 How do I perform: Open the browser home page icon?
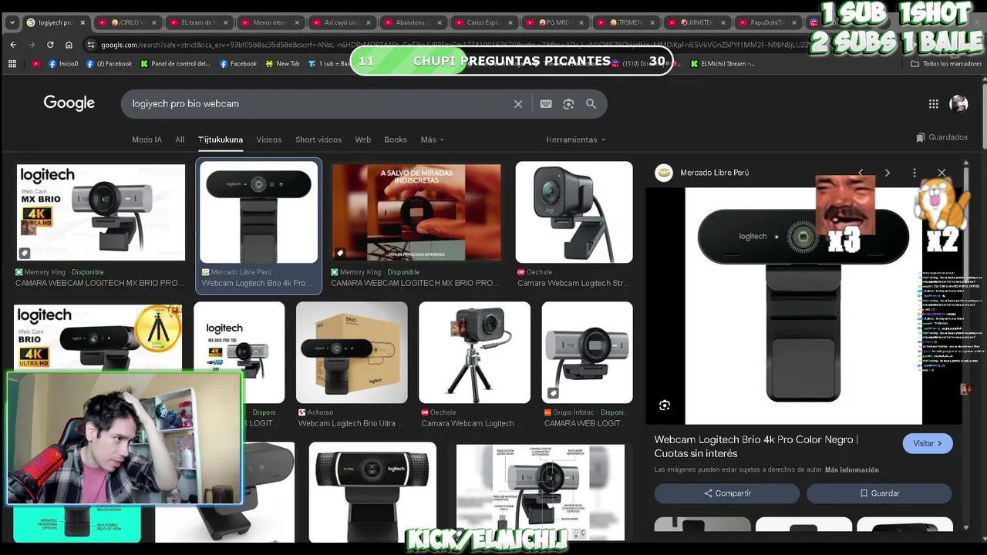pos(69,45)
